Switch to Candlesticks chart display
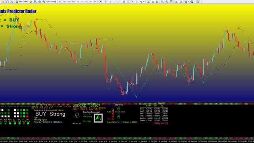254x143 pixels. (x=153, y=2)
